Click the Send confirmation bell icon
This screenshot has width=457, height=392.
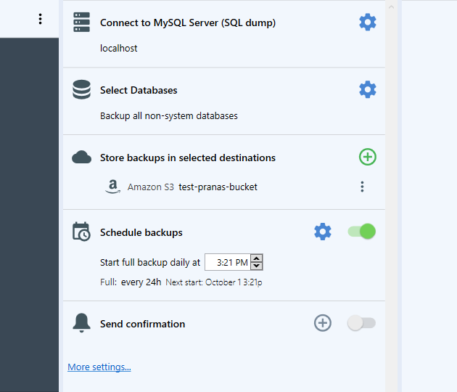click(x=81, y=323)
